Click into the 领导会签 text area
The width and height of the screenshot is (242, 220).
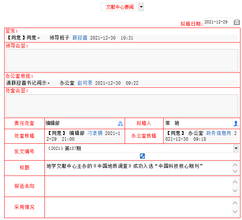tap(122, 60)
